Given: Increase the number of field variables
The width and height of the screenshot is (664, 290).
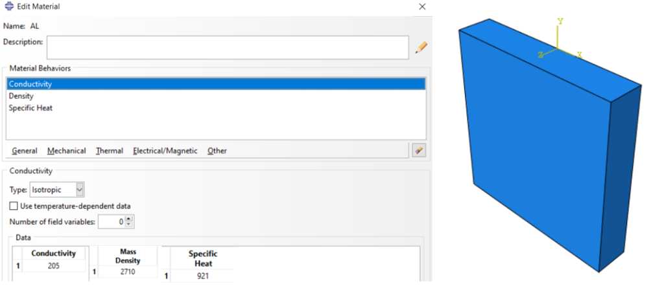Looking at the screenshot, I should click(x=129, y=219).
